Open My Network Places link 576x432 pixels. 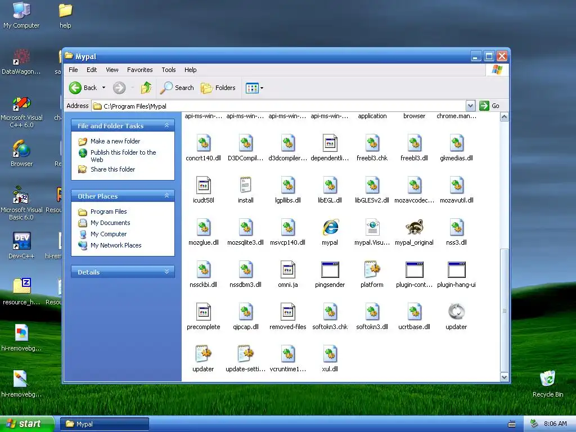[116, 245]
